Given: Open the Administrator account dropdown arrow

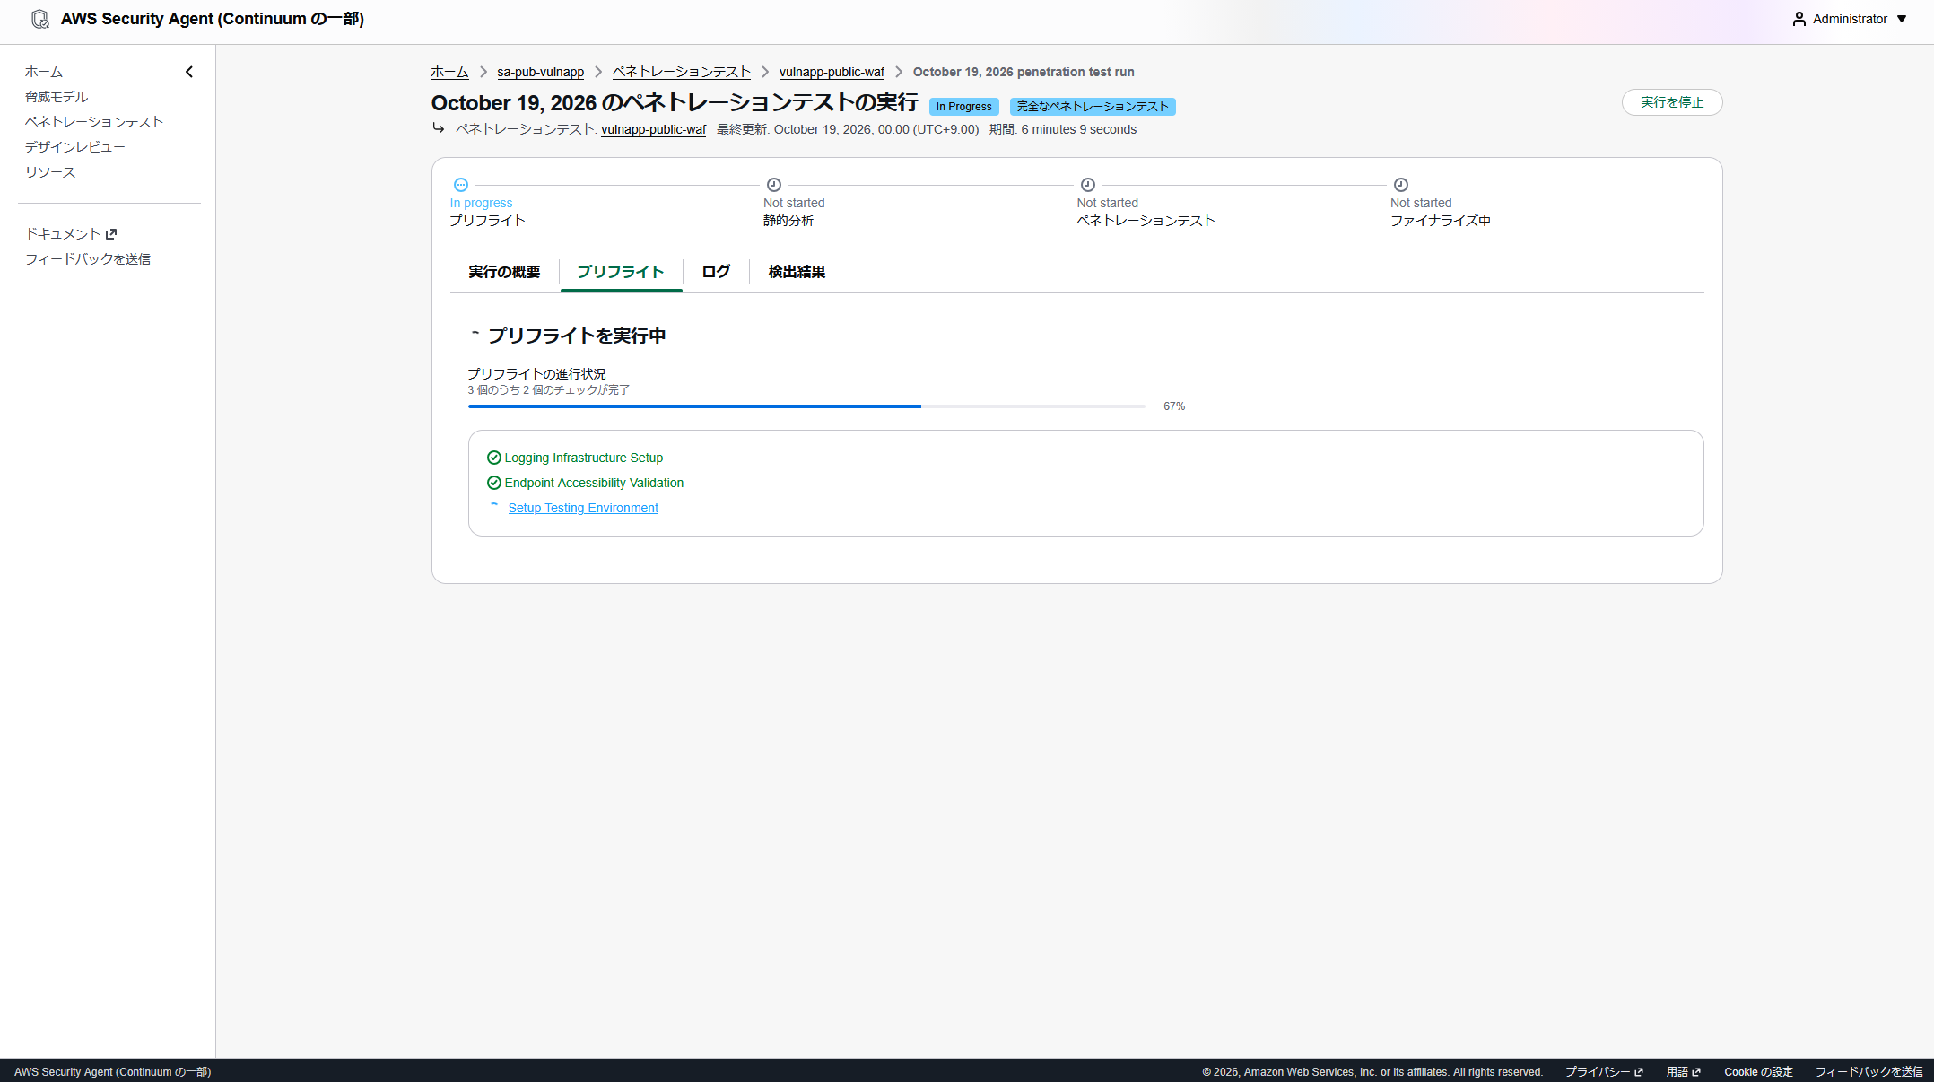Looking at the screenshot, I should click(1901, 19).
